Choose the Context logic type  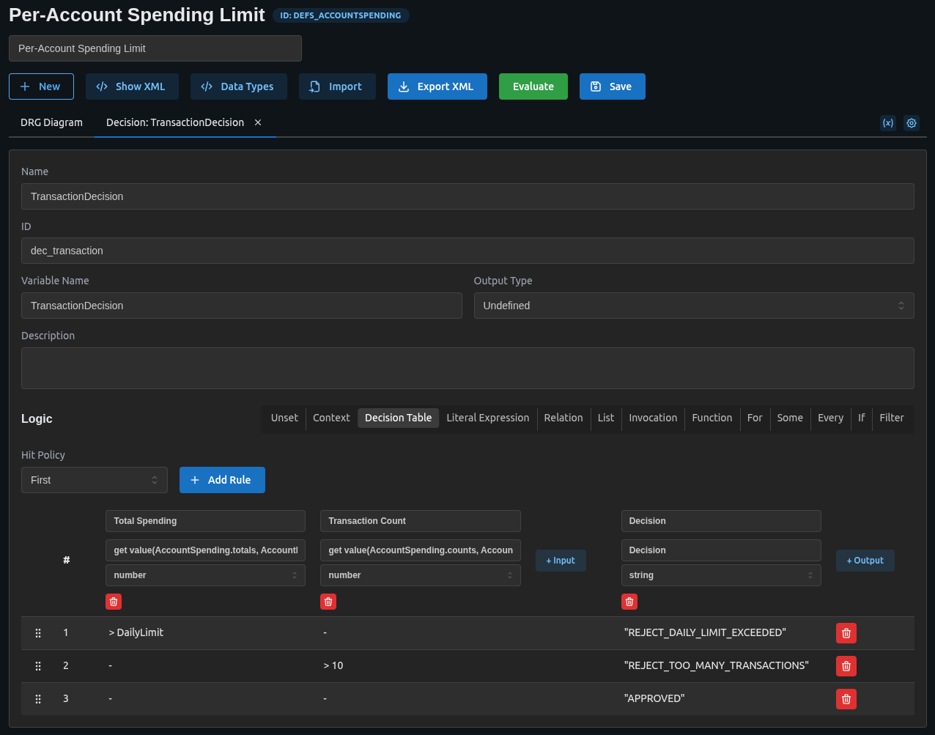331,418
